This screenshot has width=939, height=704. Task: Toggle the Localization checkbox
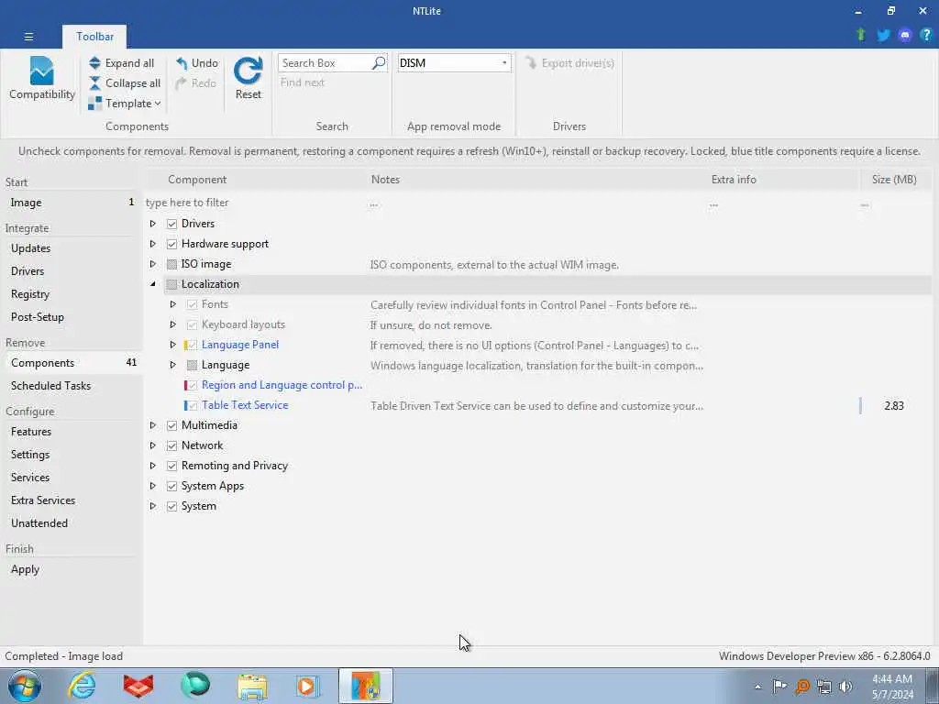[x=171, y=284]
